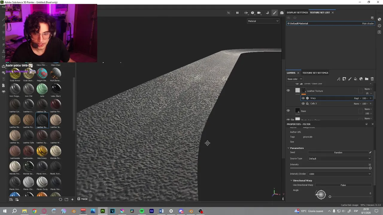The height and width of the screenshot is (215, 383).
Task: Open the symmetry options icon
Action: [246, 13]
